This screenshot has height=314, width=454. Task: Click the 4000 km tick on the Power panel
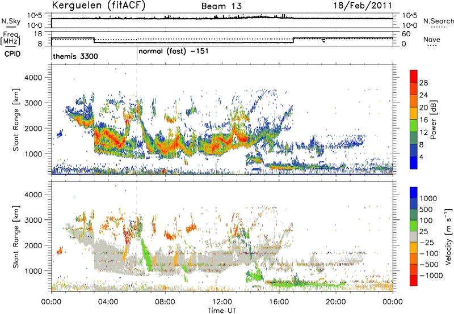coord(33,78)
